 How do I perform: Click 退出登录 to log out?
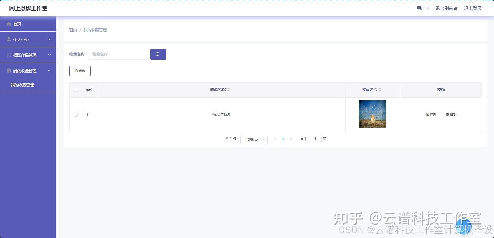(x=473, y=8)
